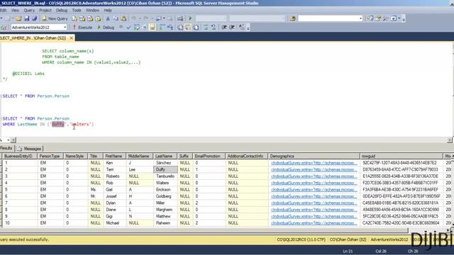Click the Open File folder icon
This screenshot has width=454, height=255.
point(18,18)
